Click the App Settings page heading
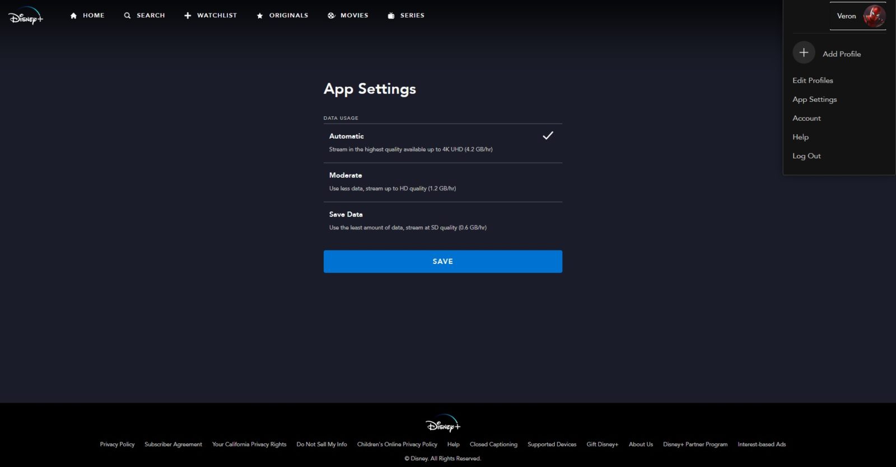The height and width of the screenshot is (467, 896). point(370,89)
